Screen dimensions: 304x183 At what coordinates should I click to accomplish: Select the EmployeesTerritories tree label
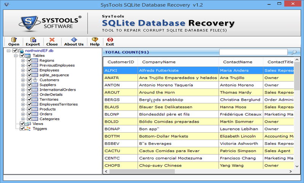pos(59,104)
